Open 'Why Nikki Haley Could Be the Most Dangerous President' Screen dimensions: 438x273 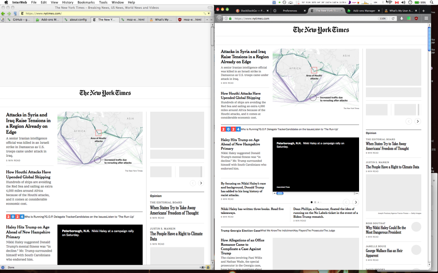[x=386, y=230]
